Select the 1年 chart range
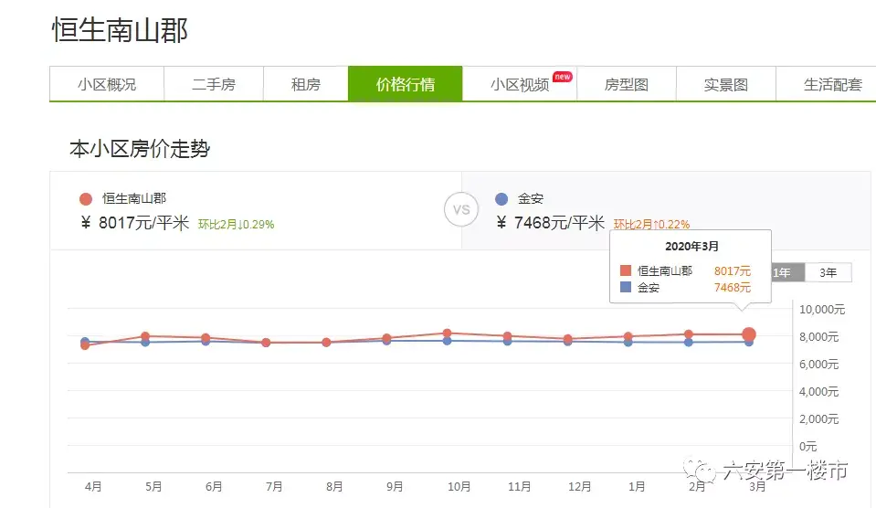 (x=783, y=272)
